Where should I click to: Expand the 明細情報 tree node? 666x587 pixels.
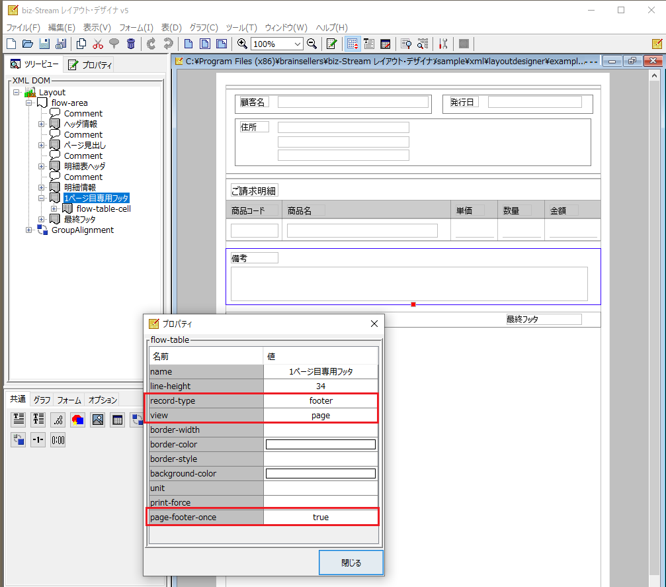tap(41, 187)
